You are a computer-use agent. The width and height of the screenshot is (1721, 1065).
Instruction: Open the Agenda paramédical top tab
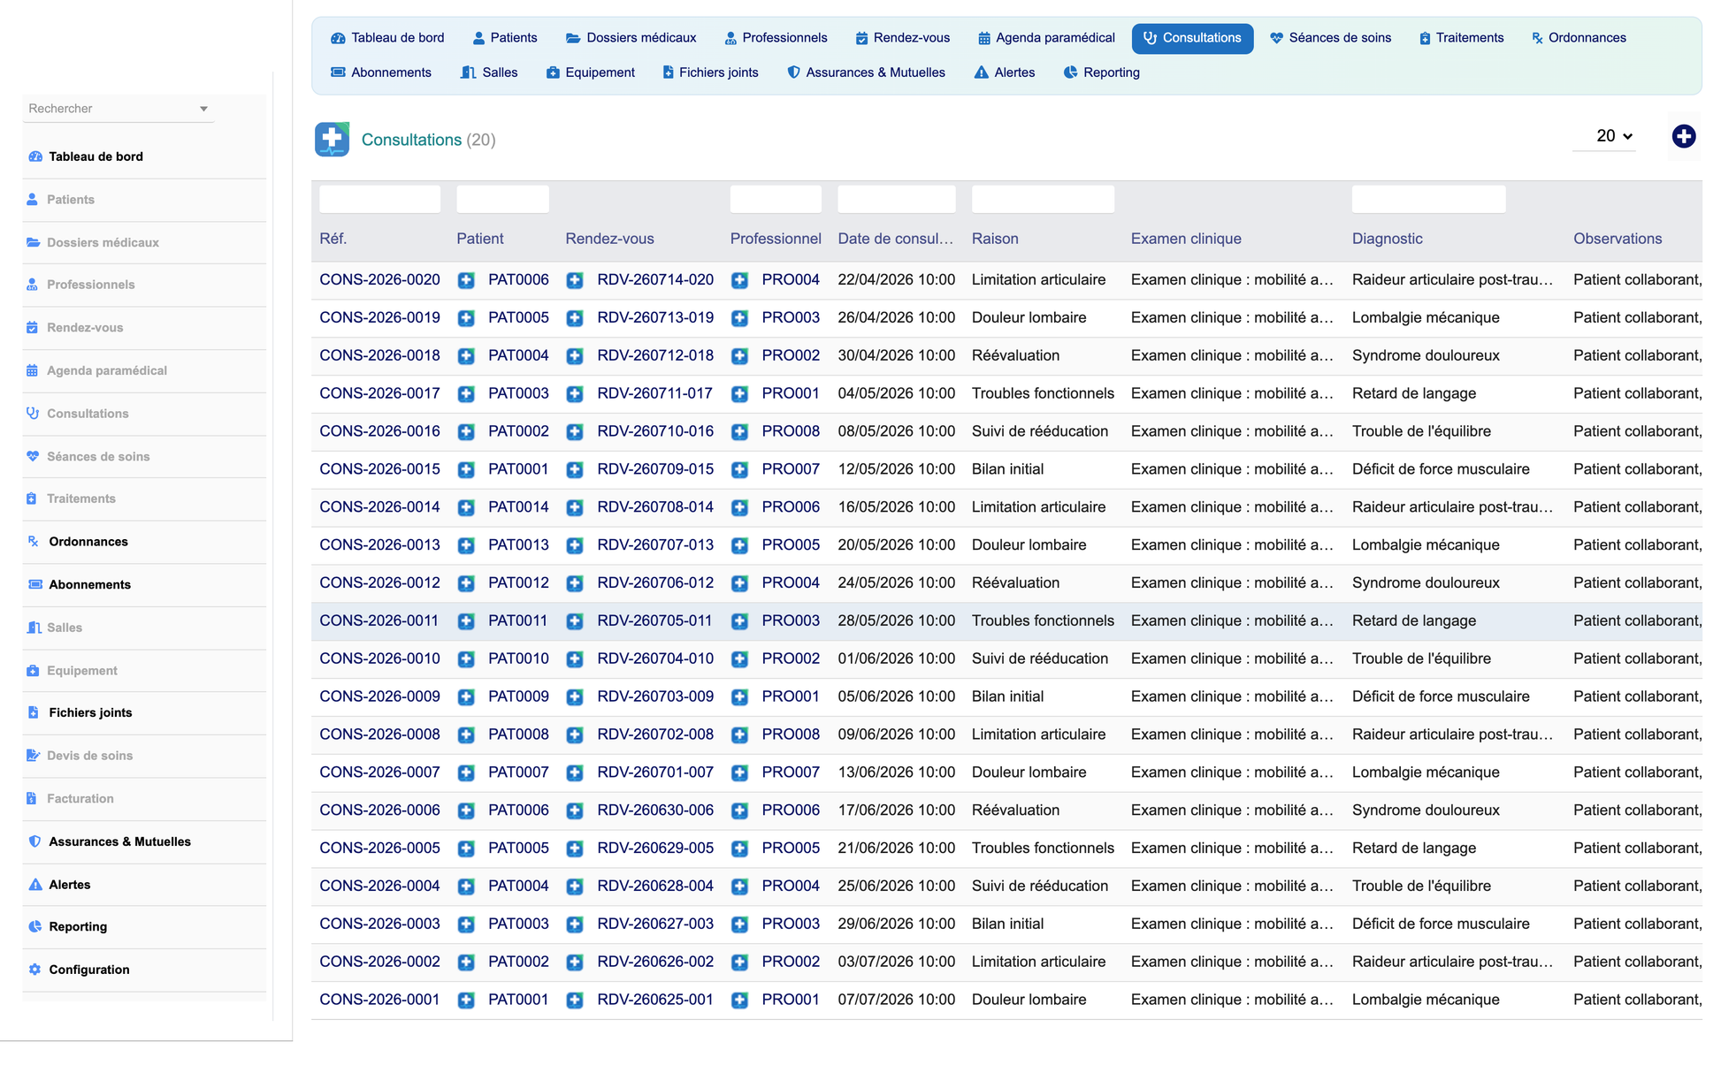tap(1046, 38)
